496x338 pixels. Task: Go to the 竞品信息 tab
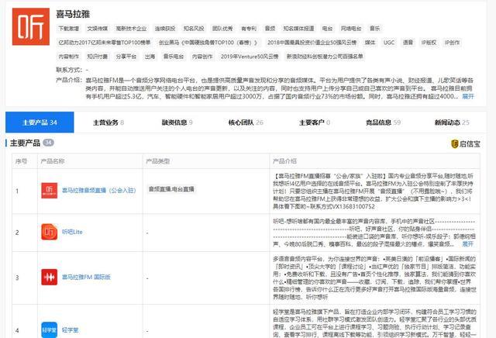pyautogui.click(x=383, y=122)
